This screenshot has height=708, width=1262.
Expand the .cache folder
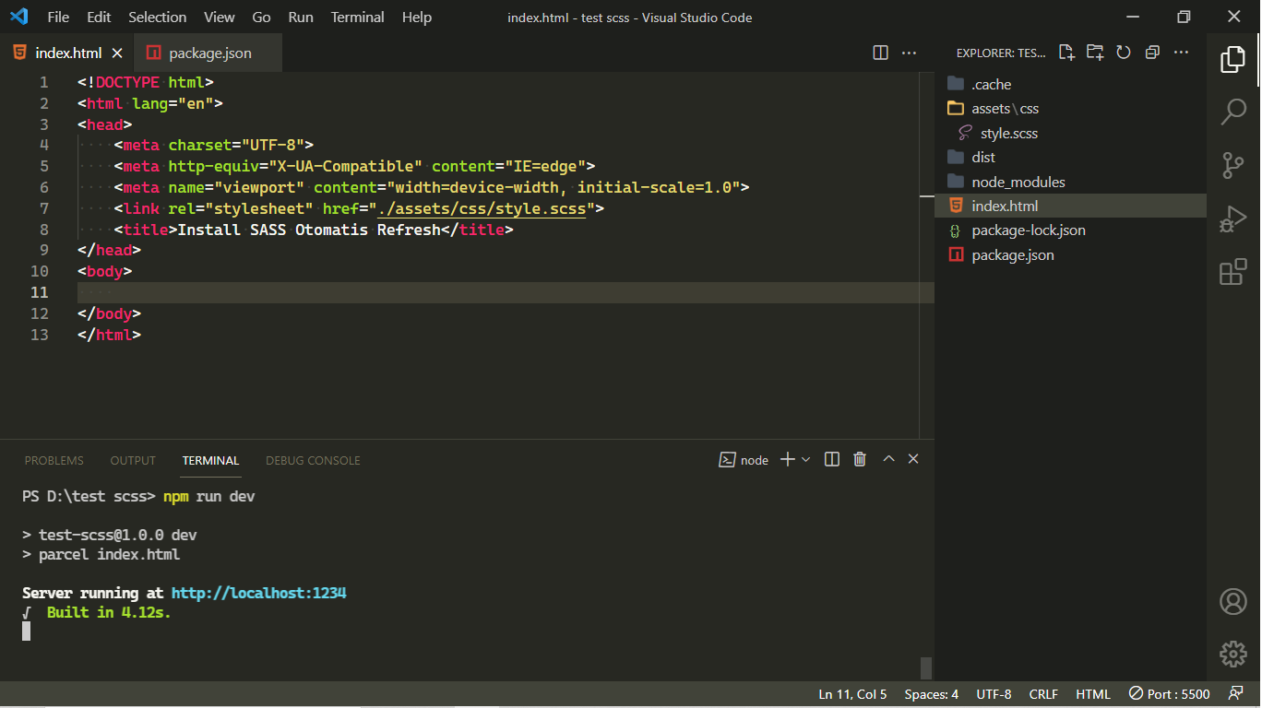point(1070,84)
